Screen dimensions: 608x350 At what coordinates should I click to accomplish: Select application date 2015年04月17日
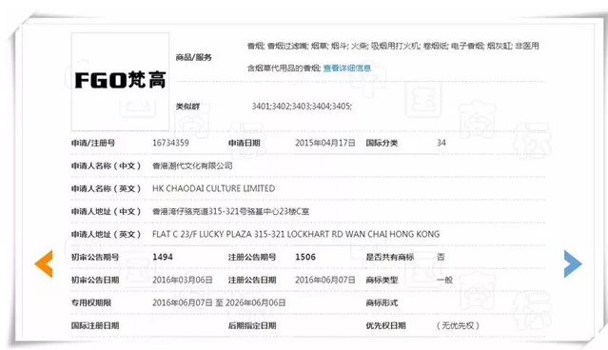pyautogui.click(x=325, y=143)
